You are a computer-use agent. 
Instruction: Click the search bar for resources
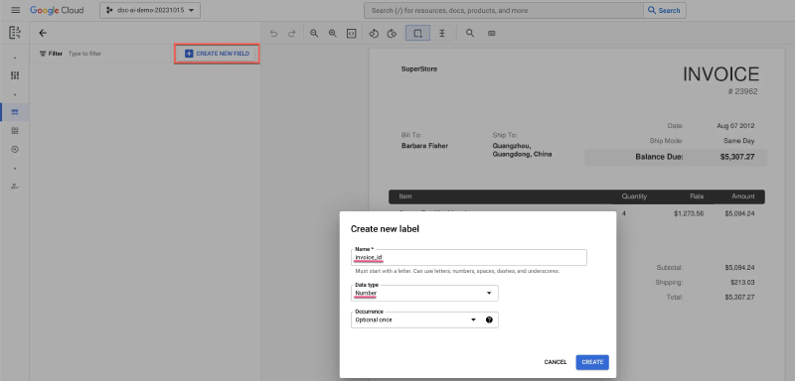504,10
